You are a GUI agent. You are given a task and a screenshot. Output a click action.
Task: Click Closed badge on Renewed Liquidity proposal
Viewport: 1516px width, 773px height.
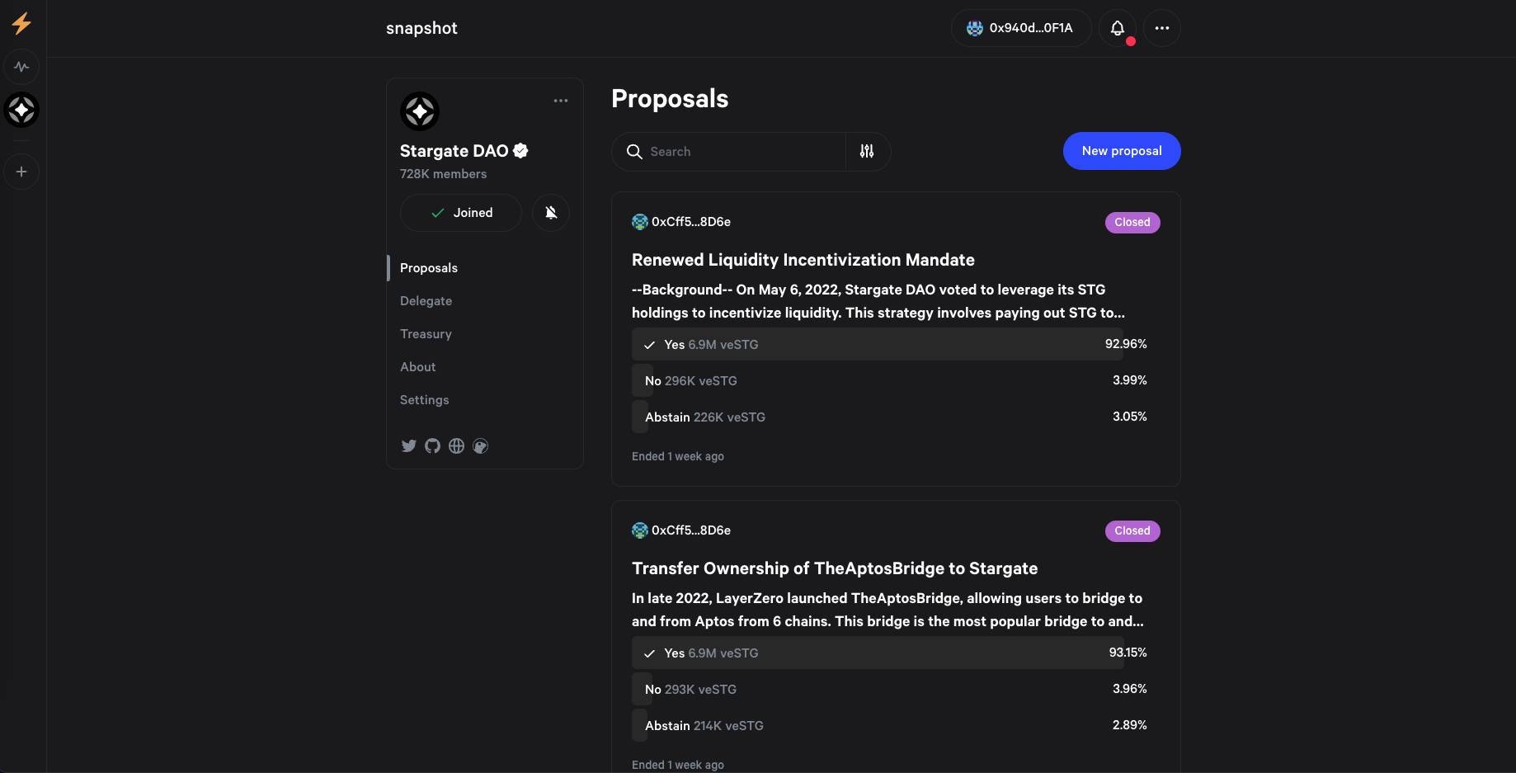1132,223
